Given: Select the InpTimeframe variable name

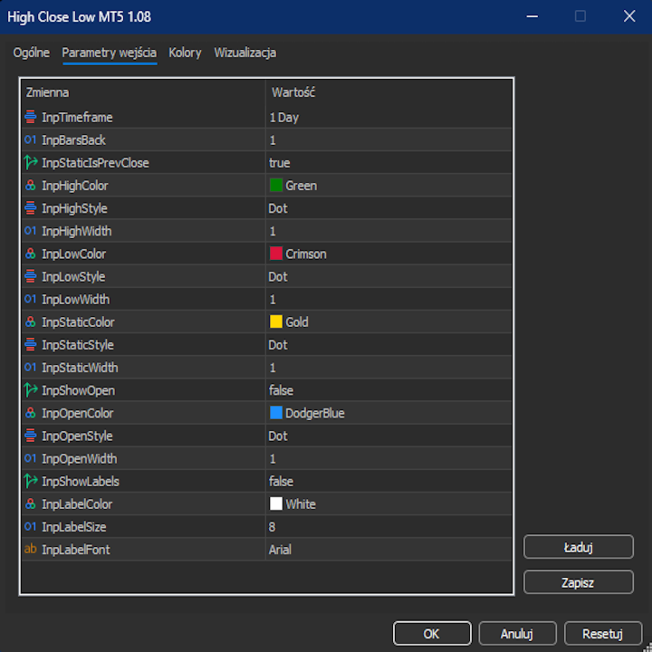Looking at the screenshot, I should point(77,117).
